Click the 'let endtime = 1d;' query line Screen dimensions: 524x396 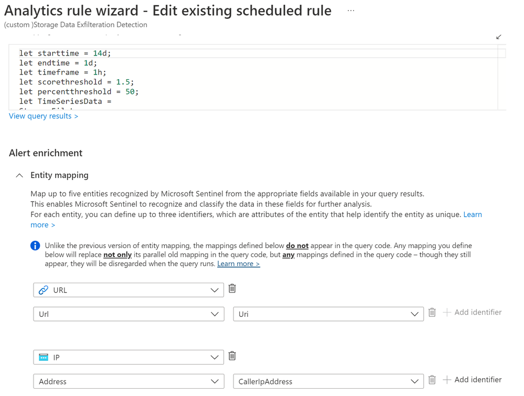[x=58, y=63]
